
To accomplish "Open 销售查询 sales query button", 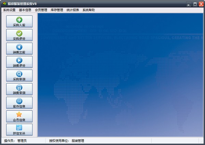I will [19, 89].
